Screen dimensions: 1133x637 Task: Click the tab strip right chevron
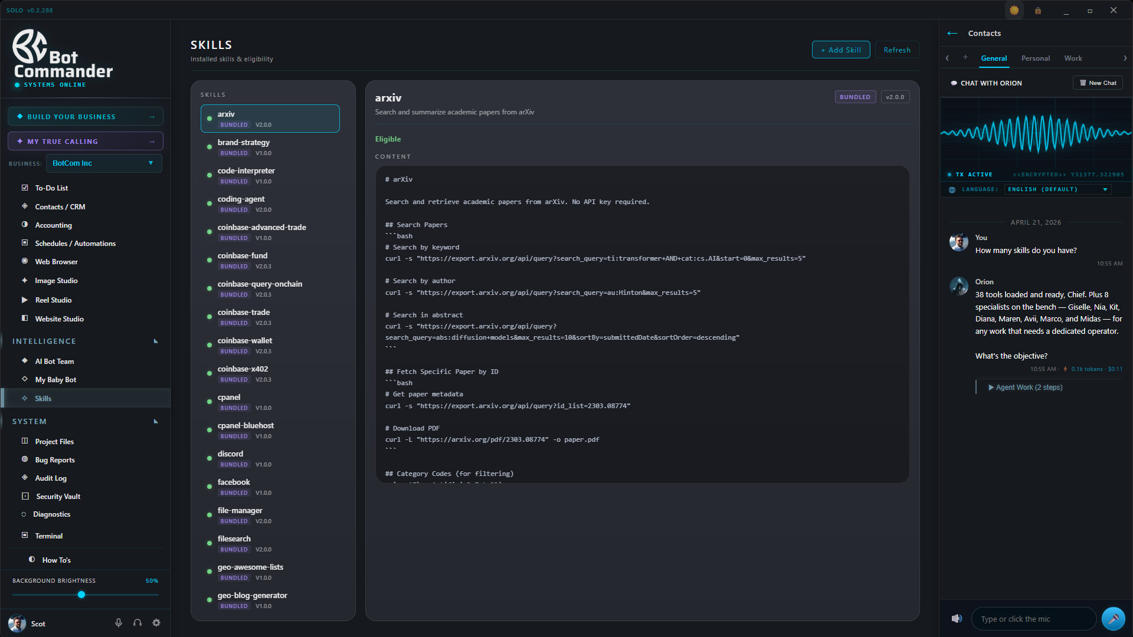pos(1125,58)
